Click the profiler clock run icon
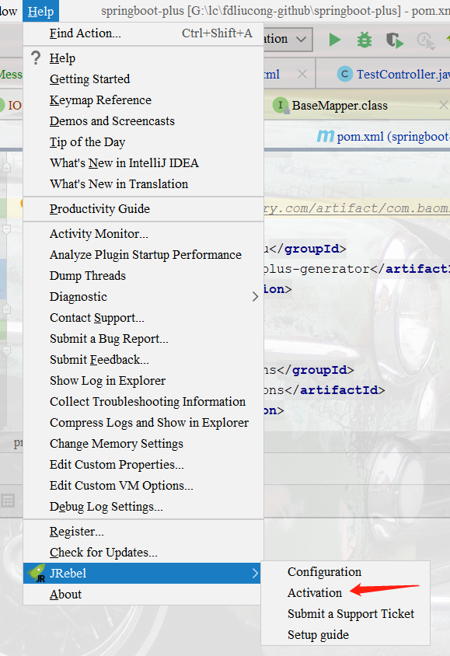This screenshot has width=450, height=656. pyautogui.click(x=425, y=40)
